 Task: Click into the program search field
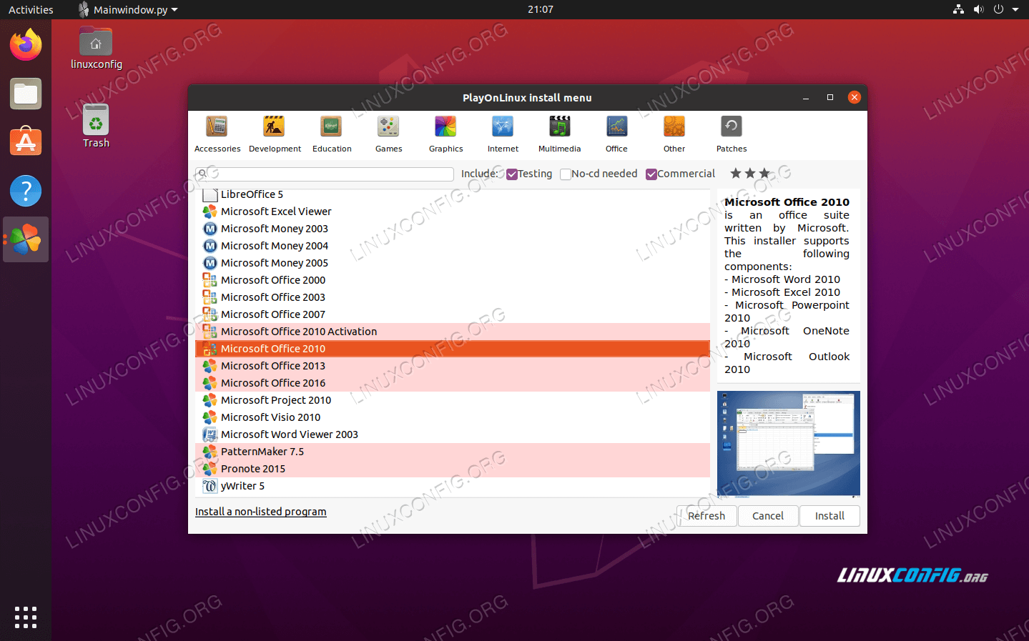coord(325,174)
